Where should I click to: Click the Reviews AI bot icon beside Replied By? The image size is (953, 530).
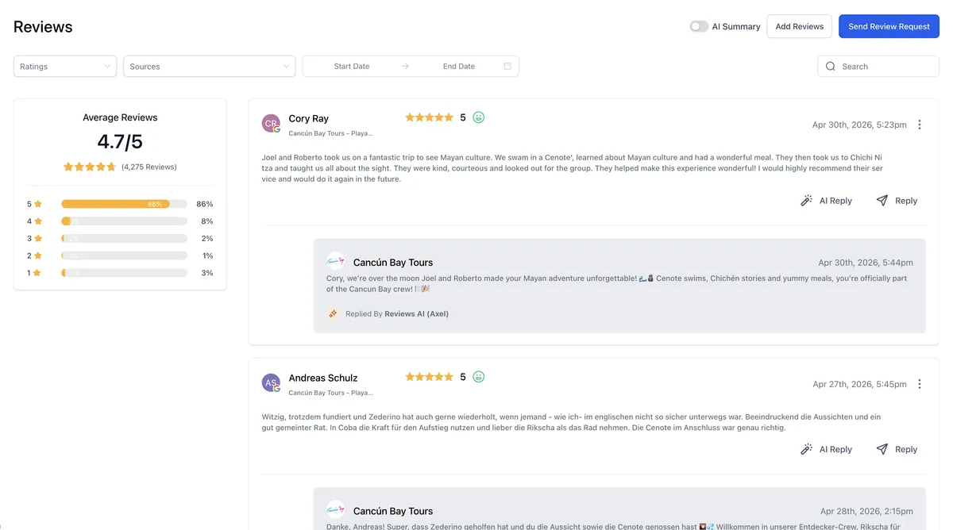[x=334, y=313]
